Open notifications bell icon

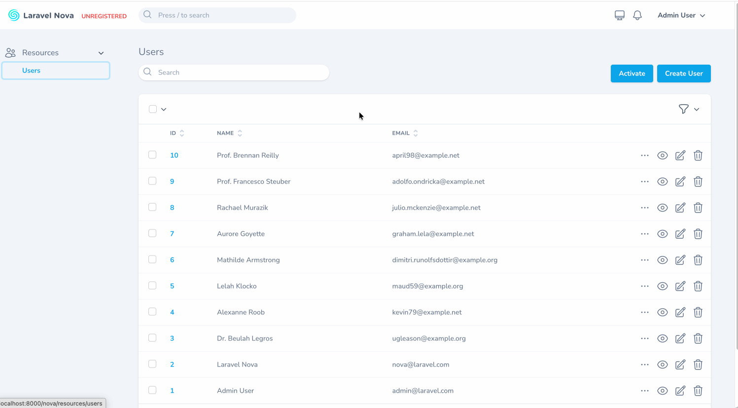[x=637, y=15]
